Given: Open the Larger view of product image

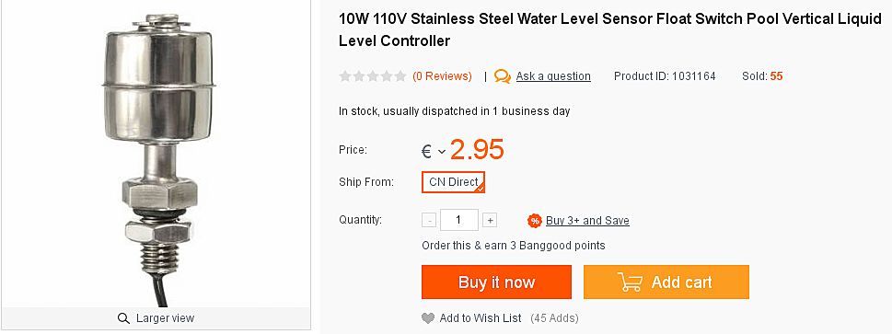Looking at the screenshot, I should [x=156, y=318].
